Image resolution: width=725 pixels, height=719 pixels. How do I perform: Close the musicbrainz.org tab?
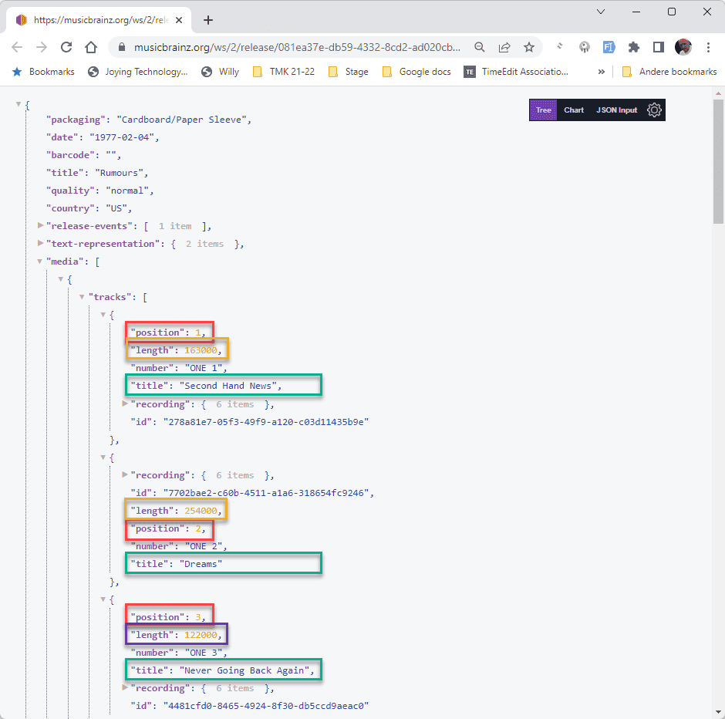pos(180,20)
